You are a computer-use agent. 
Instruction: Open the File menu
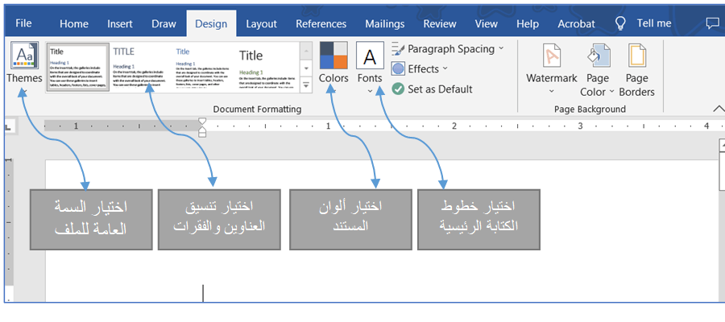point(23,23)
